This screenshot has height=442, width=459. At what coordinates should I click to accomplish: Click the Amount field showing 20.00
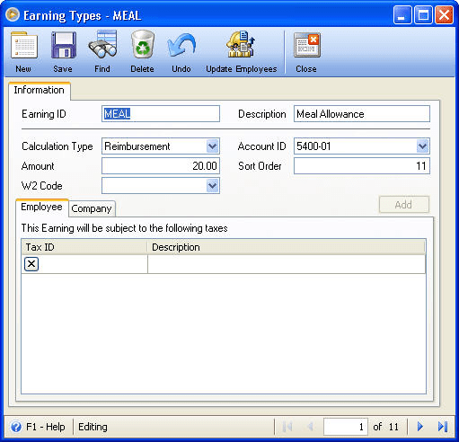pos(161,166)
